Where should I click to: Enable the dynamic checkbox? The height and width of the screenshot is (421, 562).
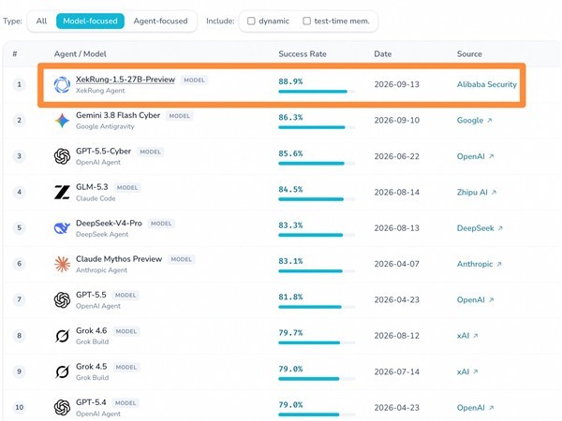coord(251,22)
